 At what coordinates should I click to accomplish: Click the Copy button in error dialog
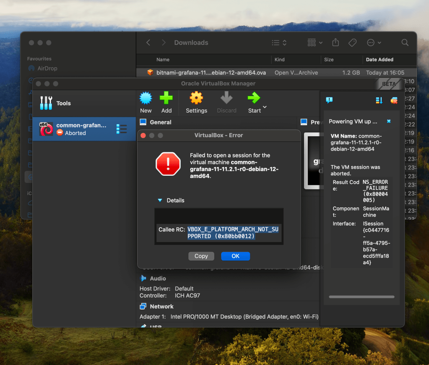201,256
